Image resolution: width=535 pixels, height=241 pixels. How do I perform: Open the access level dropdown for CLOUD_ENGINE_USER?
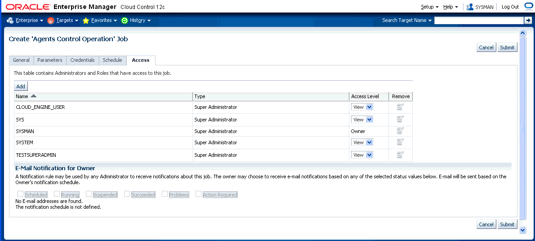coord(362,107)
